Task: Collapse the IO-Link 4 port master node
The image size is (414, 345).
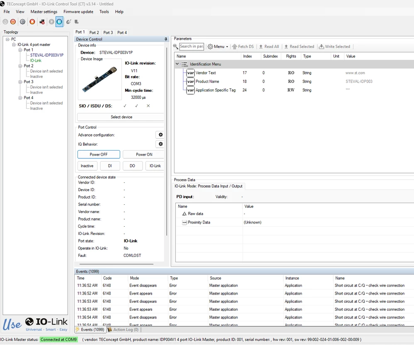Action: 14,45
